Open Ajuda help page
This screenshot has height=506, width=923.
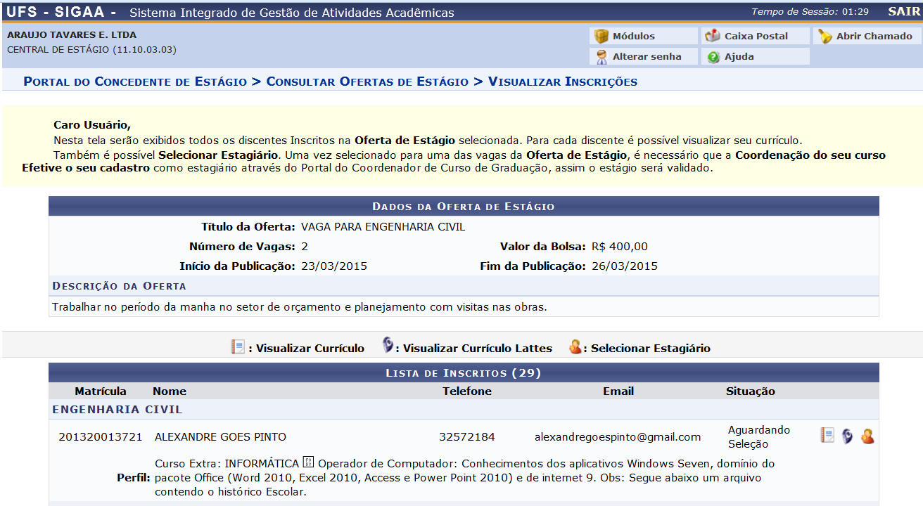click(x=755, y=56)
